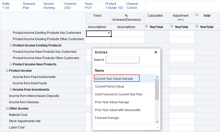Open the Trend cell dropdown arrow
Viewport: 220px width, 132px height.
tap(109, 33)
